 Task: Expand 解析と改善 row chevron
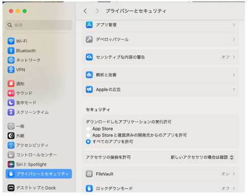(234, 75)
